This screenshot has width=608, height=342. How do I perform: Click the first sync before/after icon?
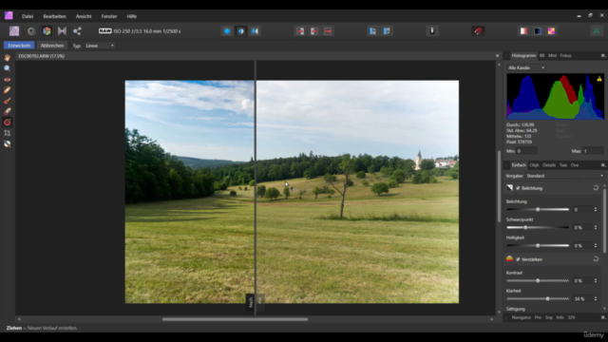tap(300, 31)
